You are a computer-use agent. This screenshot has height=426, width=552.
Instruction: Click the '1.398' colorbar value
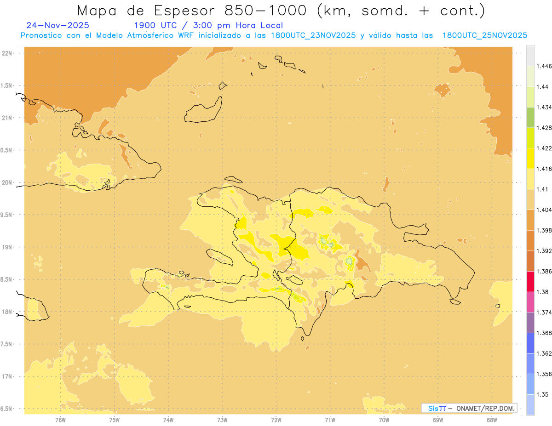click(545, 230)
